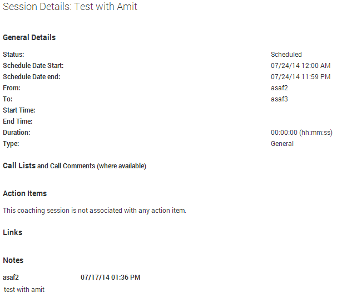Click the Notes section heading
337x297 pixels.
13,260
